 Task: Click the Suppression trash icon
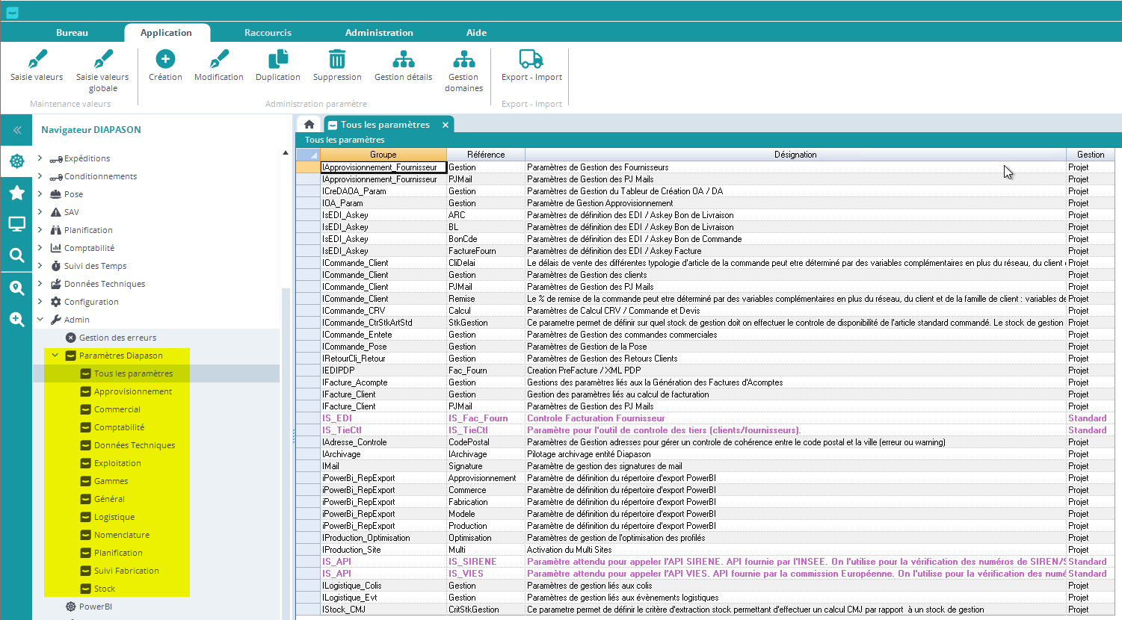337,59
